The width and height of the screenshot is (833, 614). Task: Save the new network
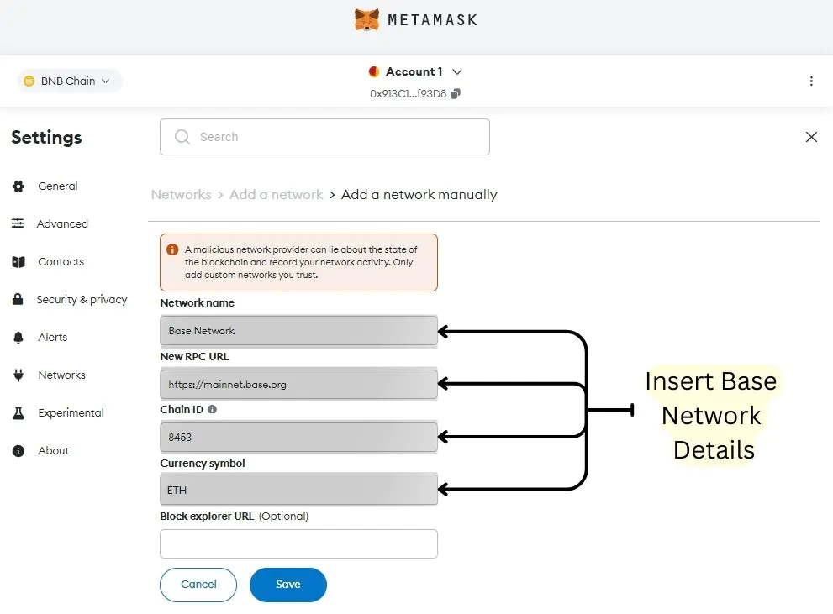tap(288, 585)
